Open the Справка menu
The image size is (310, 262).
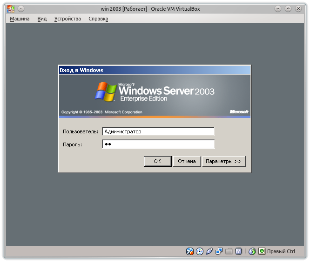98,19
